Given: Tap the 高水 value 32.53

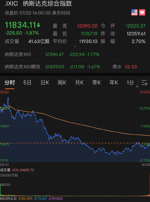Looking at the screenshot, I should pyautogui.click(x=131, y=67).
